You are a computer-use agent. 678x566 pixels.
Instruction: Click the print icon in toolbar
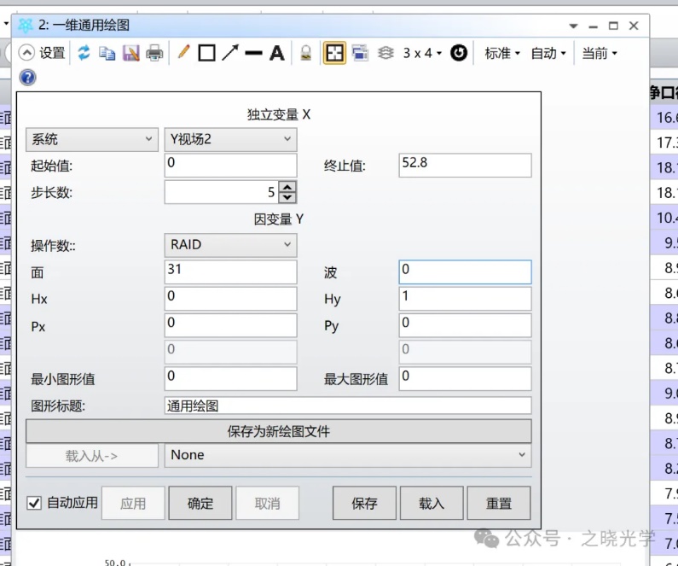click(154, 53)
